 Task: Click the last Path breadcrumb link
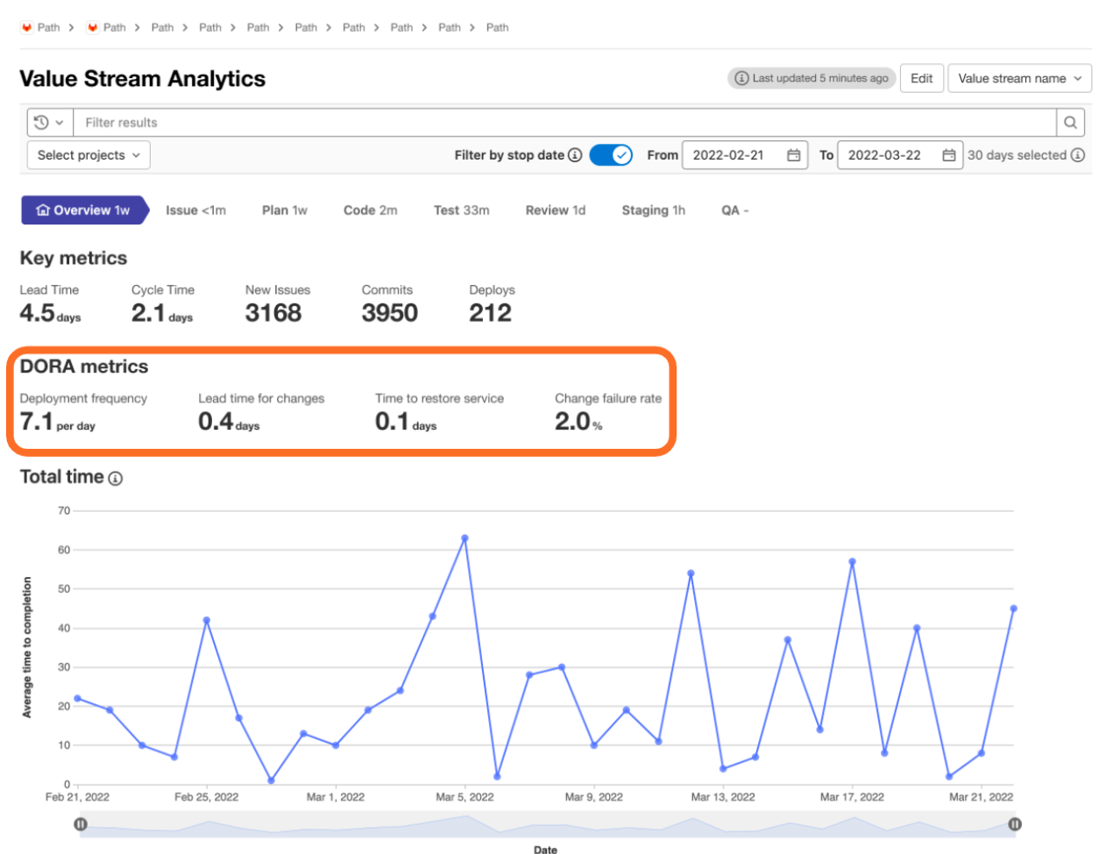point(497,27)
